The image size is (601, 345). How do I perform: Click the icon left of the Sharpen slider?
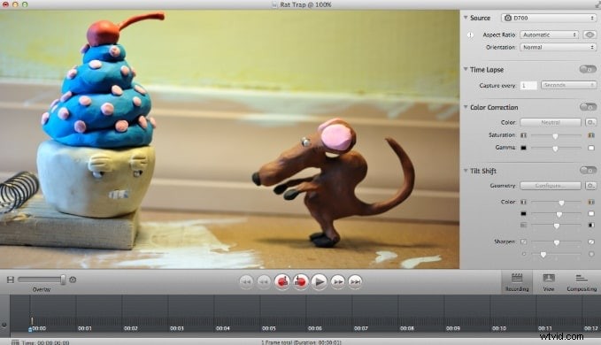tap(524, 241)
